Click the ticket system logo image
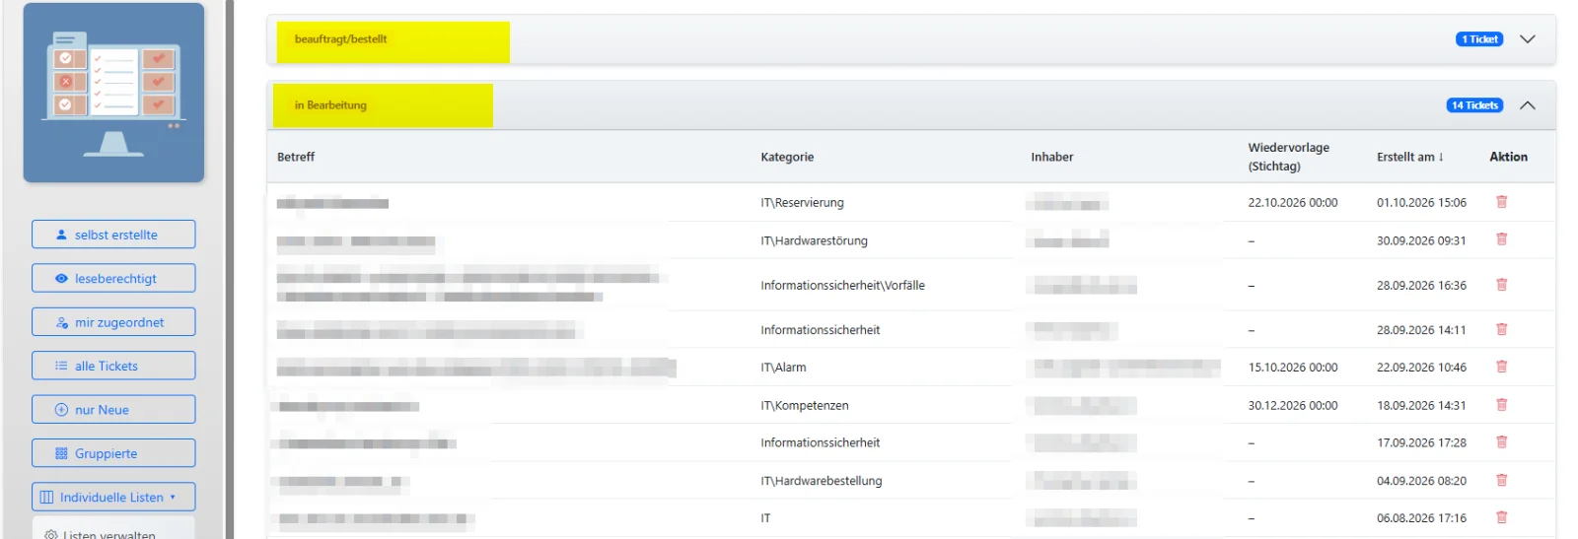This screenshot has width=1578, height=539. tap(113, 93)
